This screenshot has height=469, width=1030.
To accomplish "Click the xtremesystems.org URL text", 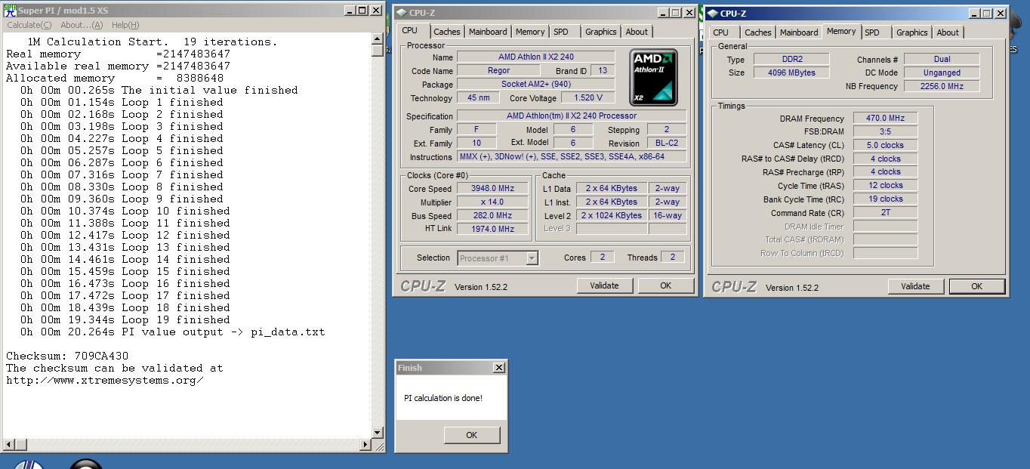I will [x=105, y=380].
